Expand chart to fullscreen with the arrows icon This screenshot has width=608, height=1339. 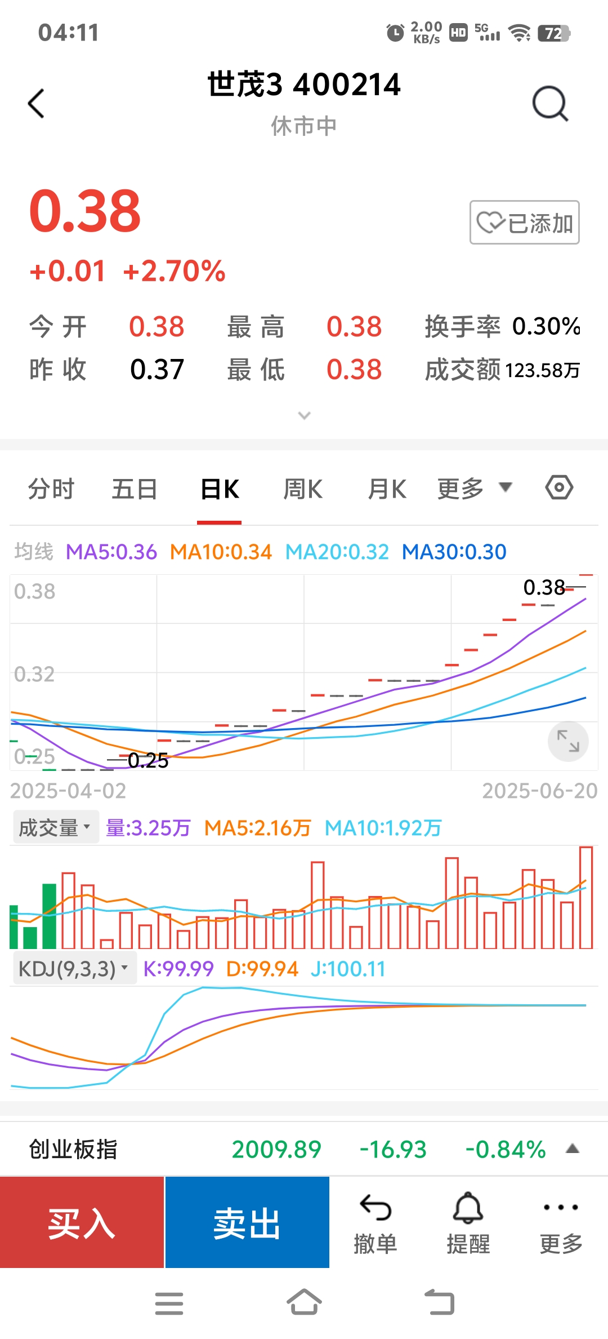coord(568,741)
